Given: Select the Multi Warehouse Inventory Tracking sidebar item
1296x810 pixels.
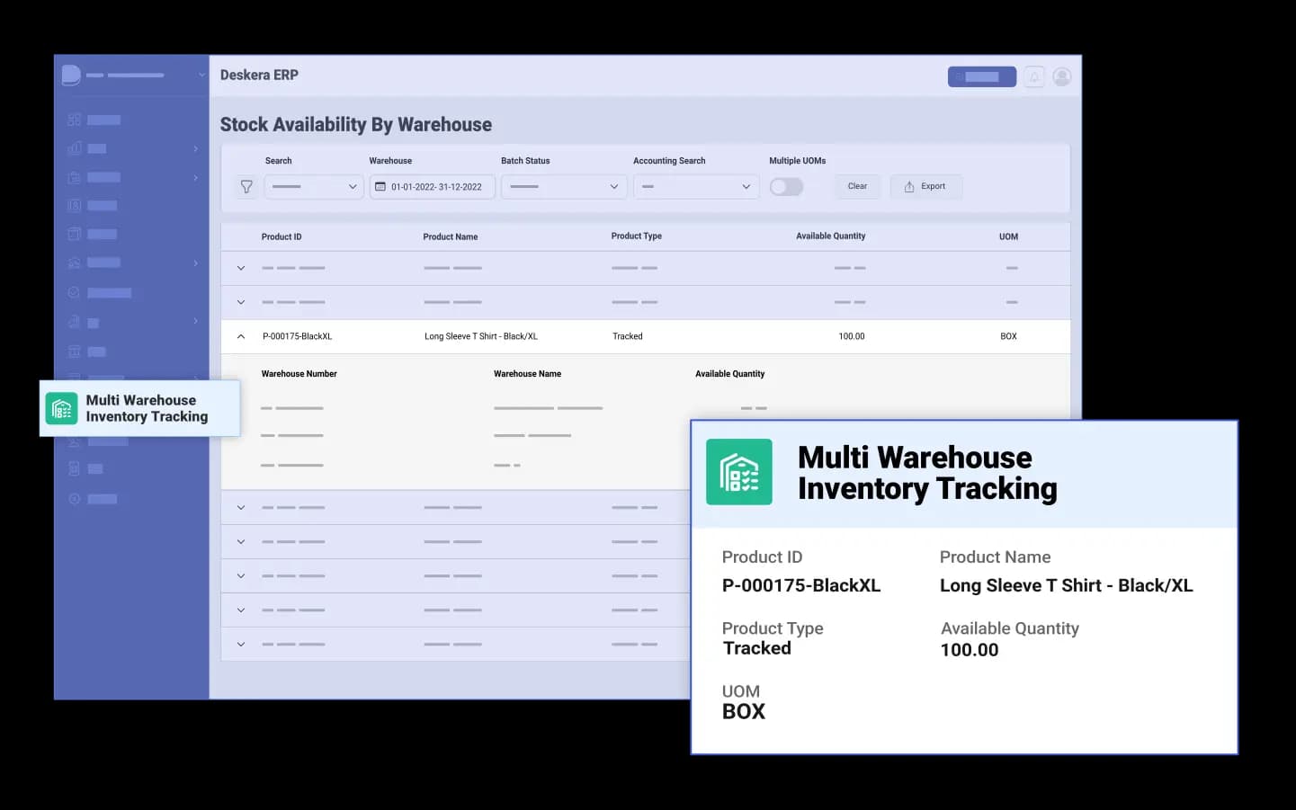Looking at the screenshot, I should point(139,408).
